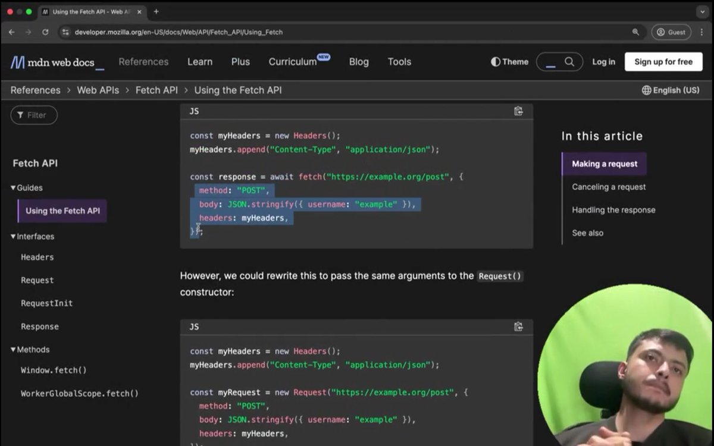This screenshot has height=446, width=714.
Task: Click the search magnifier icon on MDN
Action: coord(569,62)
